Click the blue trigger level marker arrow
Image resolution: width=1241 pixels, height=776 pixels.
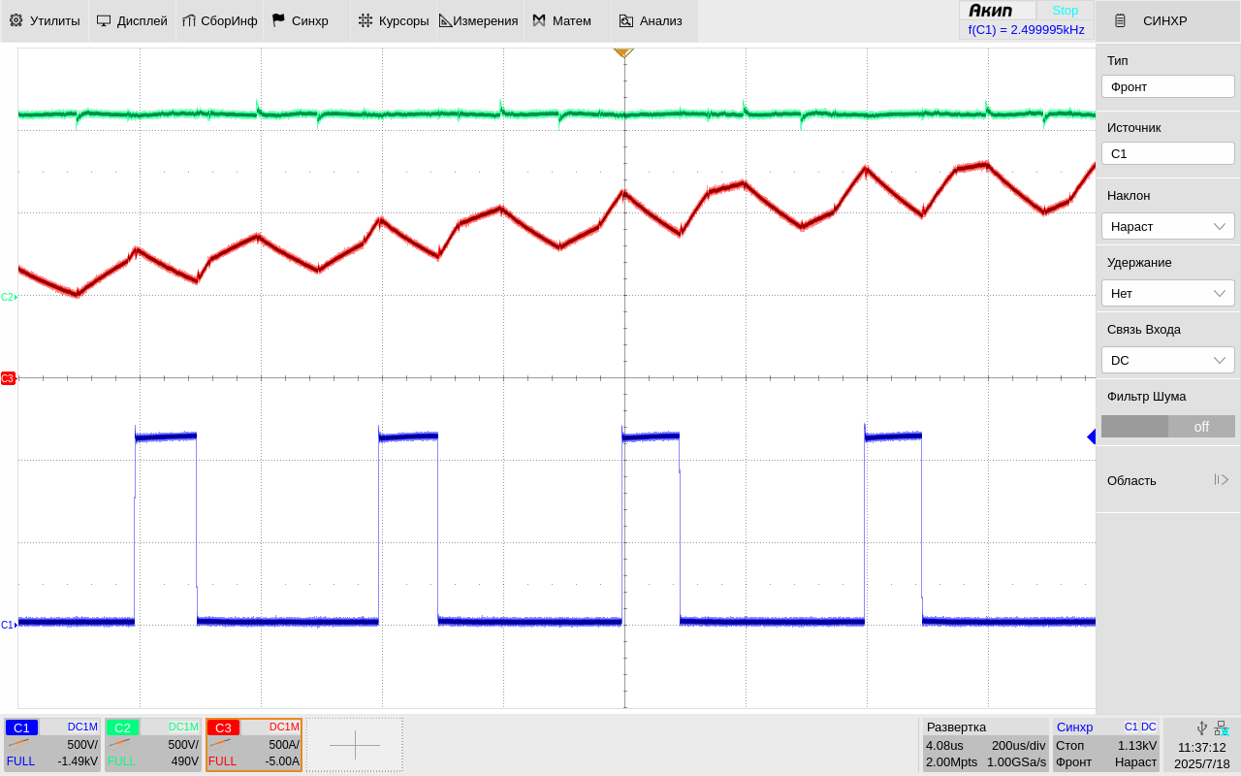[1091, 437]
